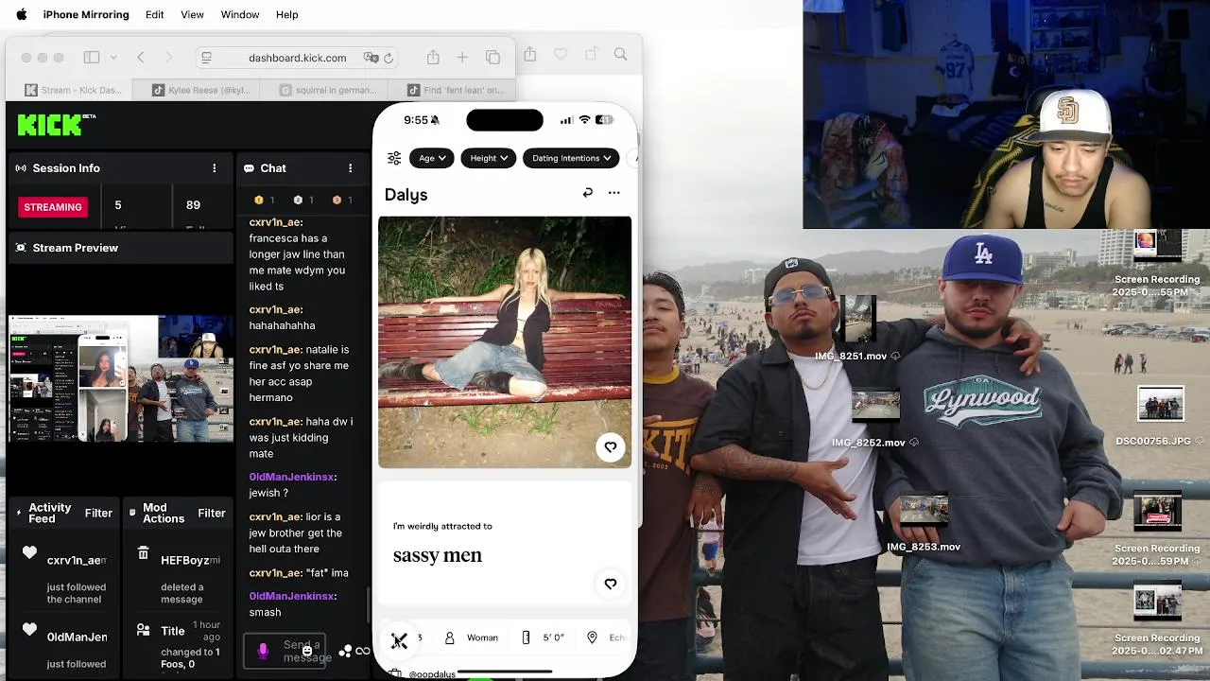The width and height of the screenshot is (1210, 681).
Task: Go back in Safari
Action: coord(141,58)
